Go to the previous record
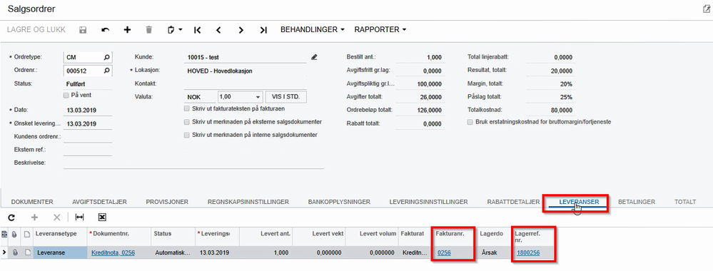 point(218,30)
